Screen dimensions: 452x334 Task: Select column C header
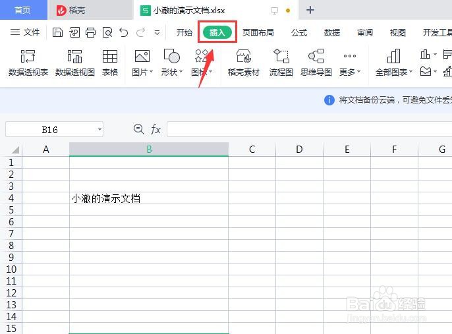pos(252,150)
